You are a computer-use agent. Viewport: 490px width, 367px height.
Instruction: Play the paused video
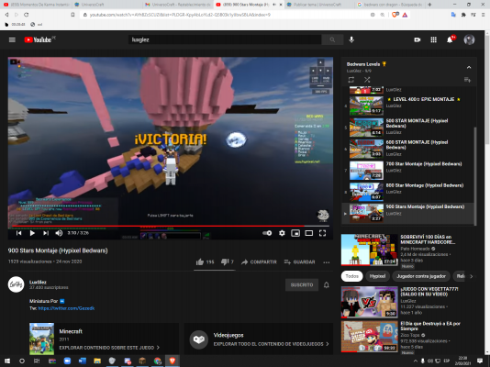(32, 233)
